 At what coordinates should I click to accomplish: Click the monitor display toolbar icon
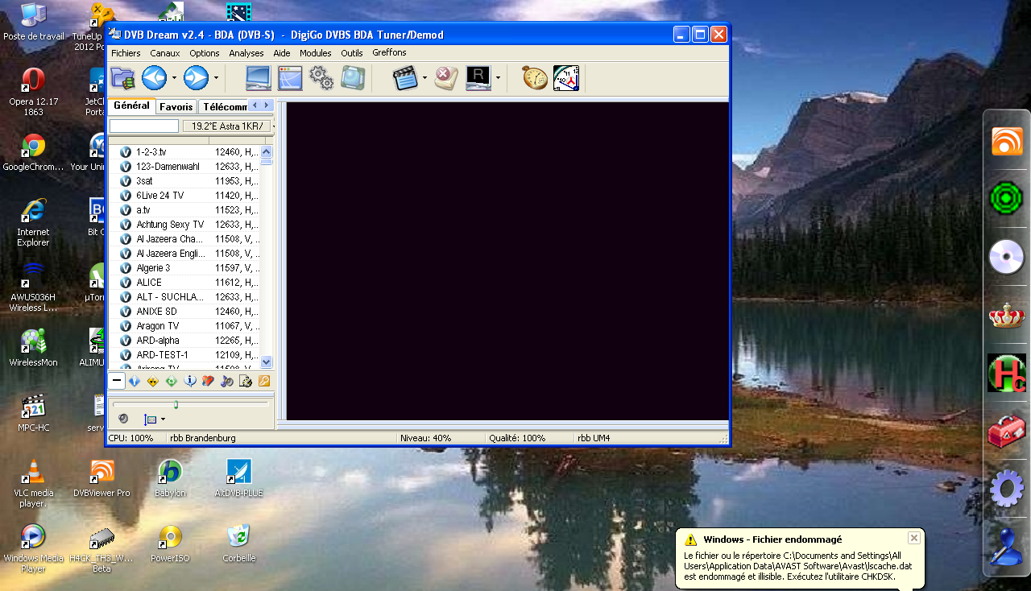click(x=259, y=78)
